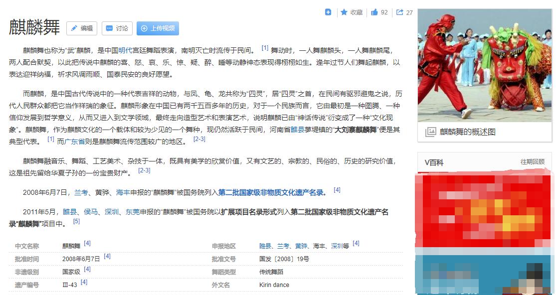Click reference [4] beside 遗产编号 Ⅲ-43

[84, 282]
